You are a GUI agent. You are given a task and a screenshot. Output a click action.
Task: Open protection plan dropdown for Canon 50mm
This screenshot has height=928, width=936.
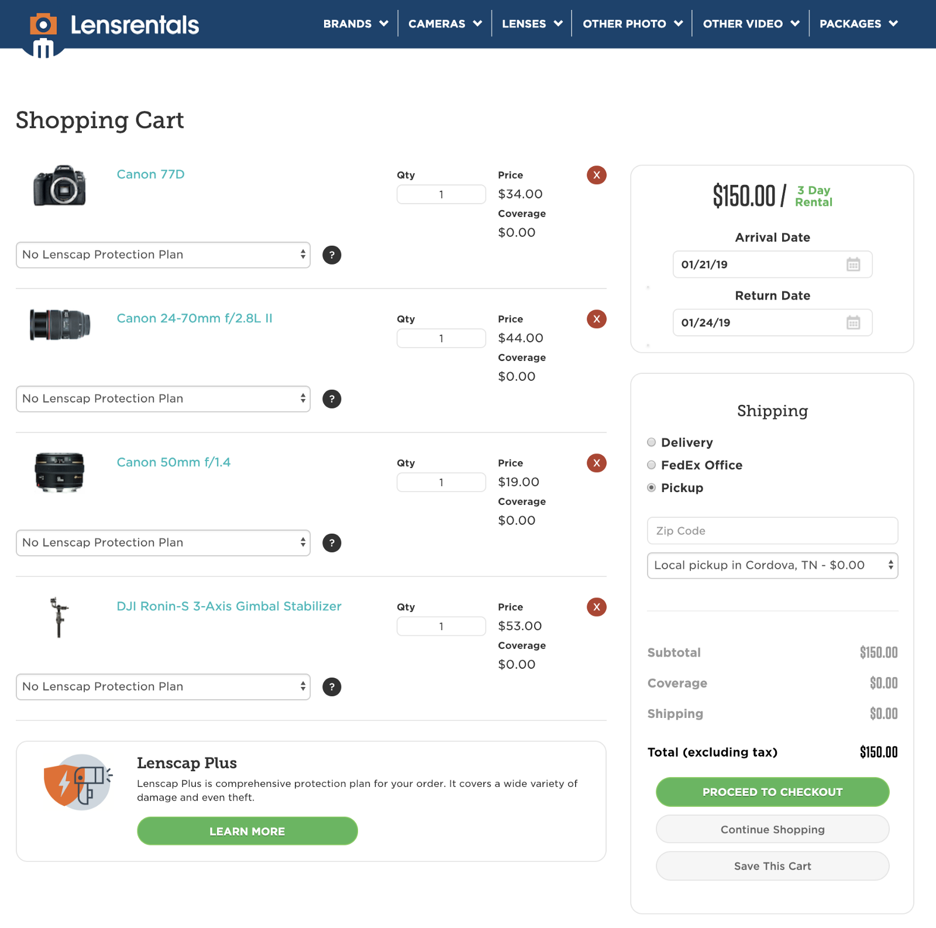(163, 543)
